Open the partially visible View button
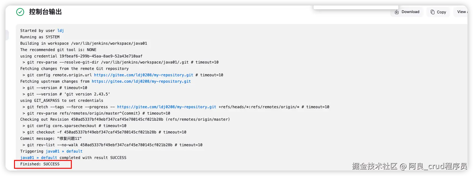Image resolution: width=473 pixels, height=176 pixels. point(461,12)
